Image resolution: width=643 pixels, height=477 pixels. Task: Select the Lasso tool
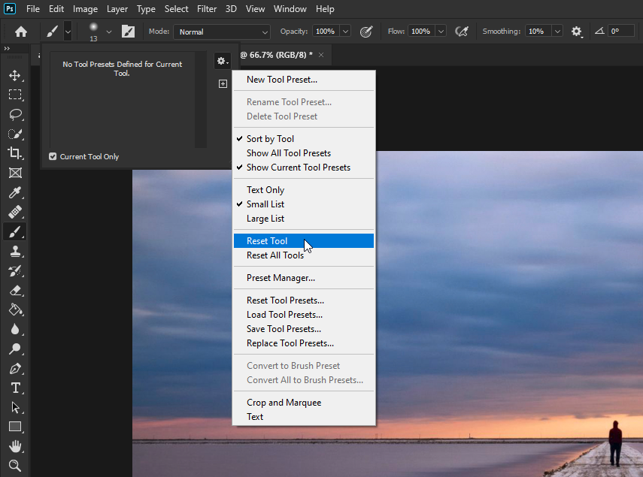(14, 114)
